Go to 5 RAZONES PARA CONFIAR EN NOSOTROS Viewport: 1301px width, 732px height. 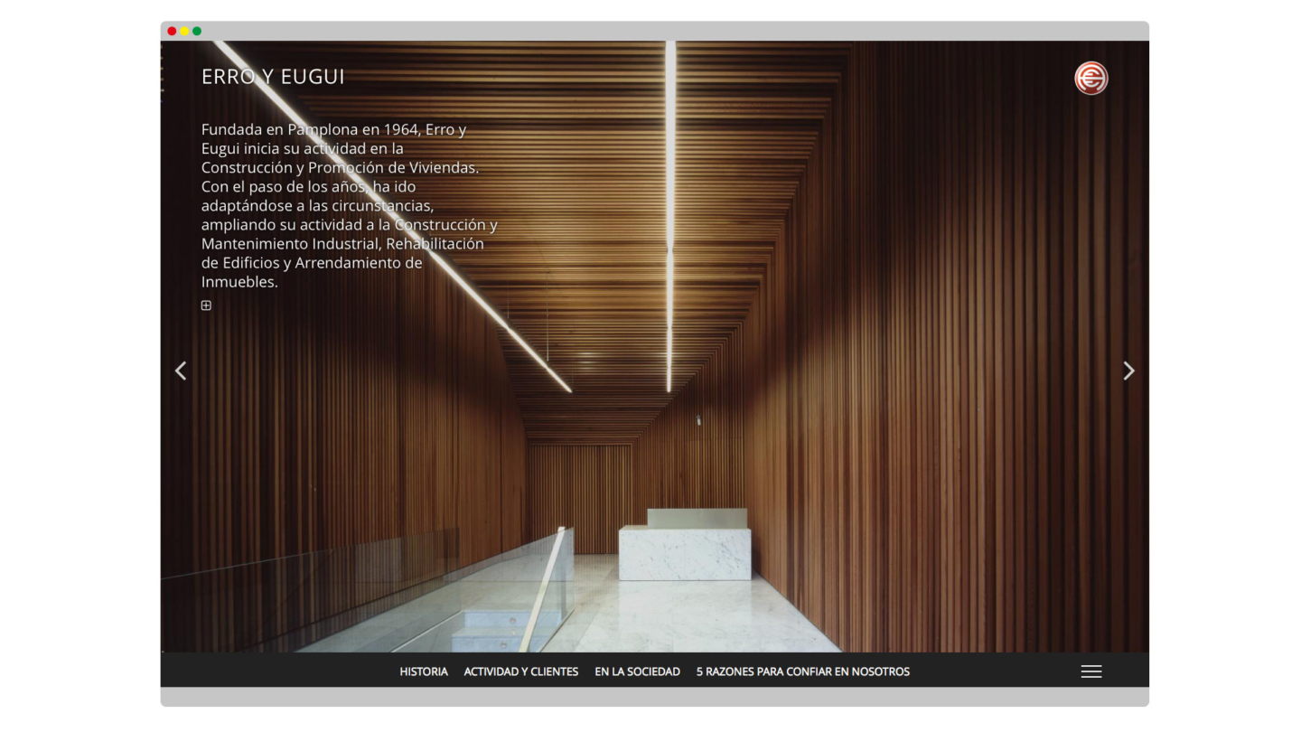pos(803,671)
